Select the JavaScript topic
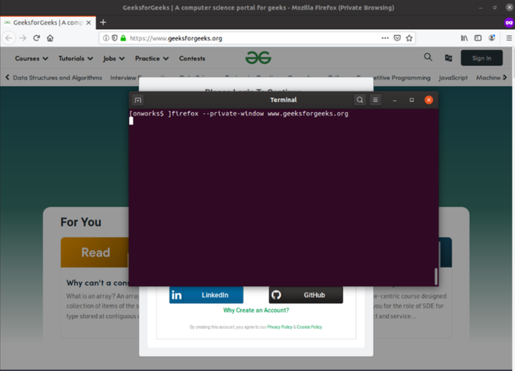 [453, 78]
